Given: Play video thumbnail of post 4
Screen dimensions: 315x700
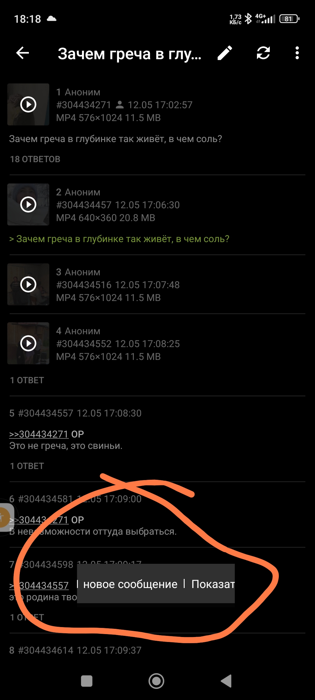Looking at the screenshot, I should pyautogui.click(x=28, y=343).
